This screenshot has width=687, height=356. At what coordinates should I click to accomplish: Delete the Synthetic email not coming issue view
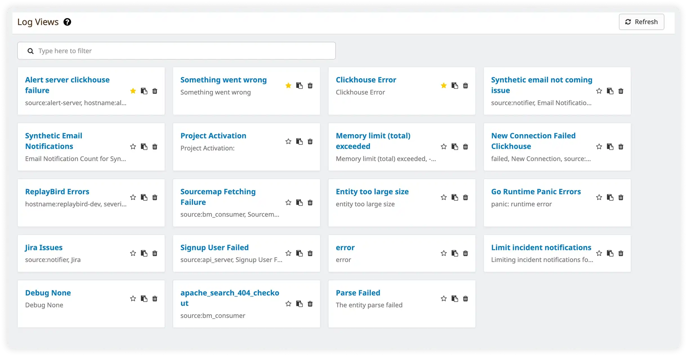point(621,91)
